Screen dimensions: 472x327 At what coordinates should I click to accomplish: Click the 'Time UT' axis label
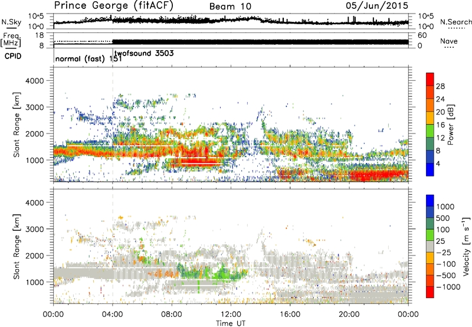click(x=231, y=323)
